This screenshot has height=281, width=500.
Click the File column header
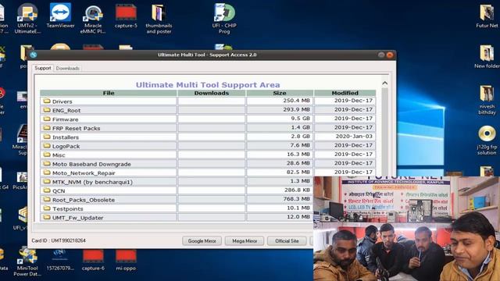pyautogui.click(x=109, y=93)
